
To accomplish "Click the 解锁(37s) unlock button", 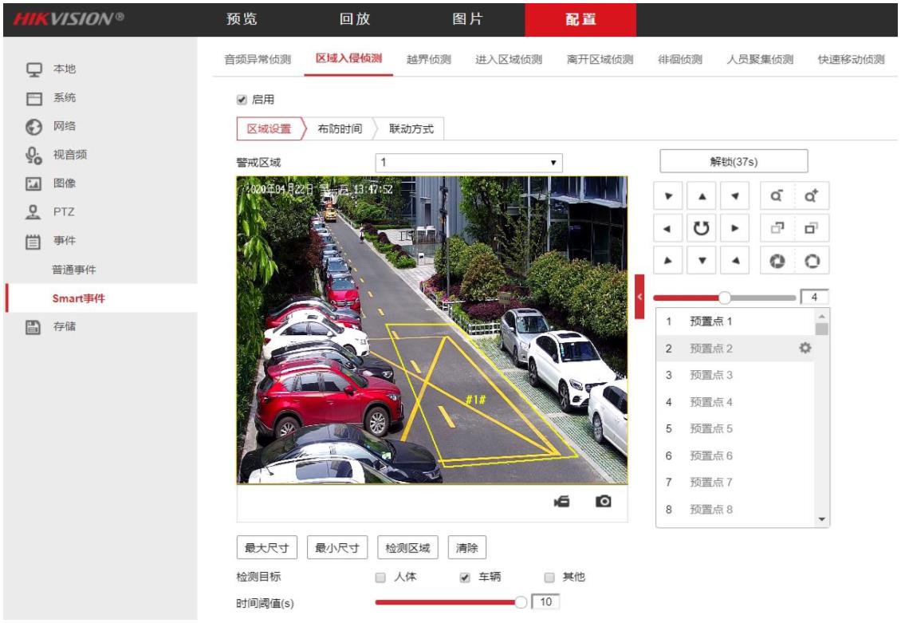I will point(734,161).
